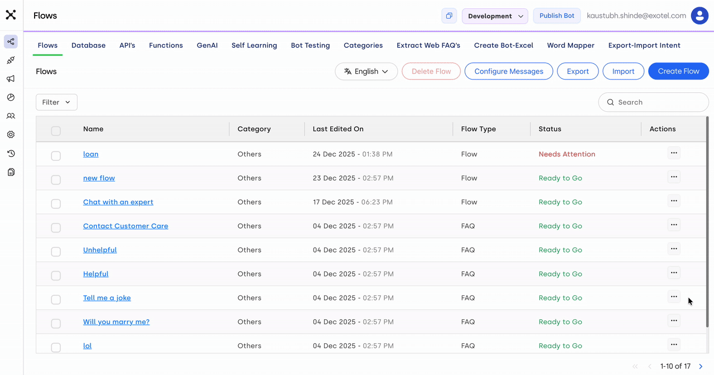Check the new flow checkbox

56,180
